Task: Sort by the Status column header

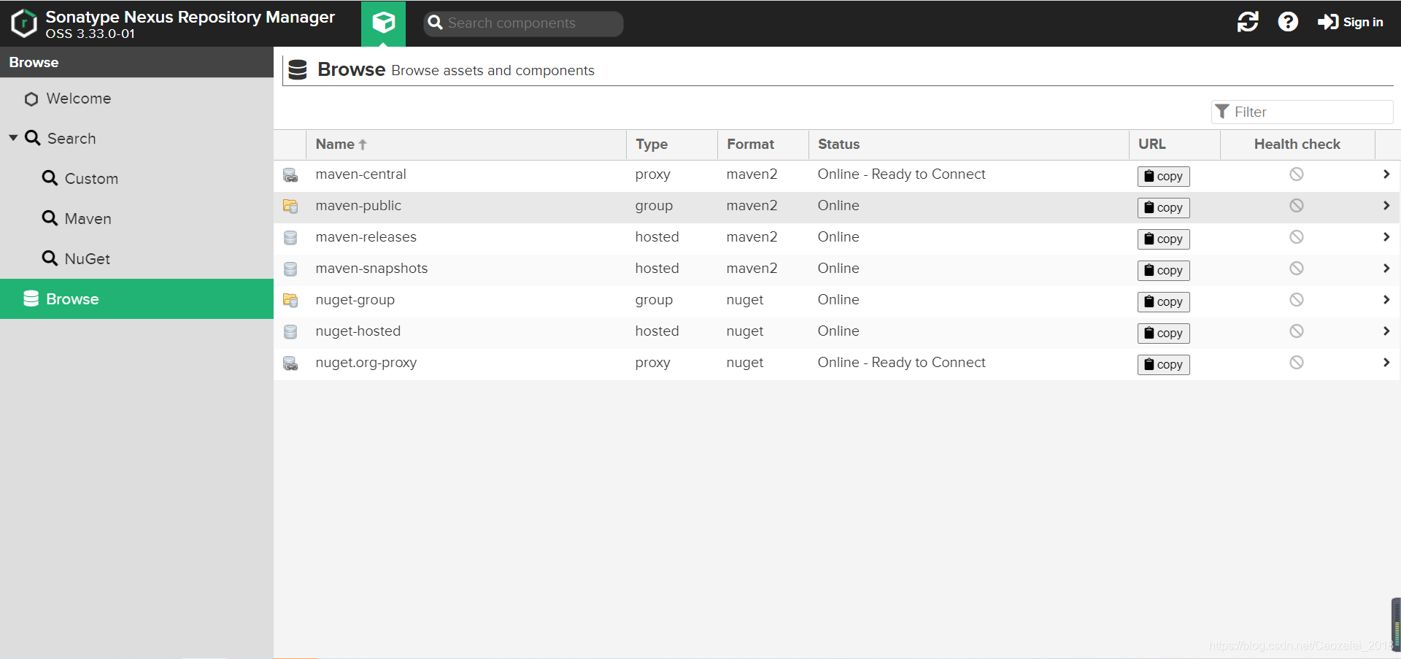Action: 969,144
